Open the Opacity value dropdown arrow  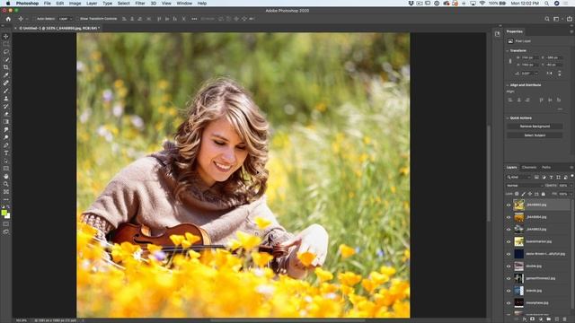pyautogui.click(x=571, y=186)
